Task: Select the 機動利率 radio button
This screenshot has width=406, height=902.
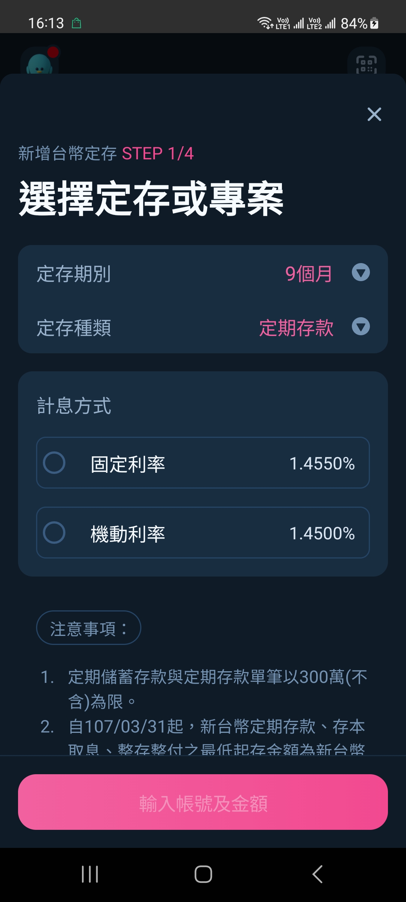Action: click(54, 533)
